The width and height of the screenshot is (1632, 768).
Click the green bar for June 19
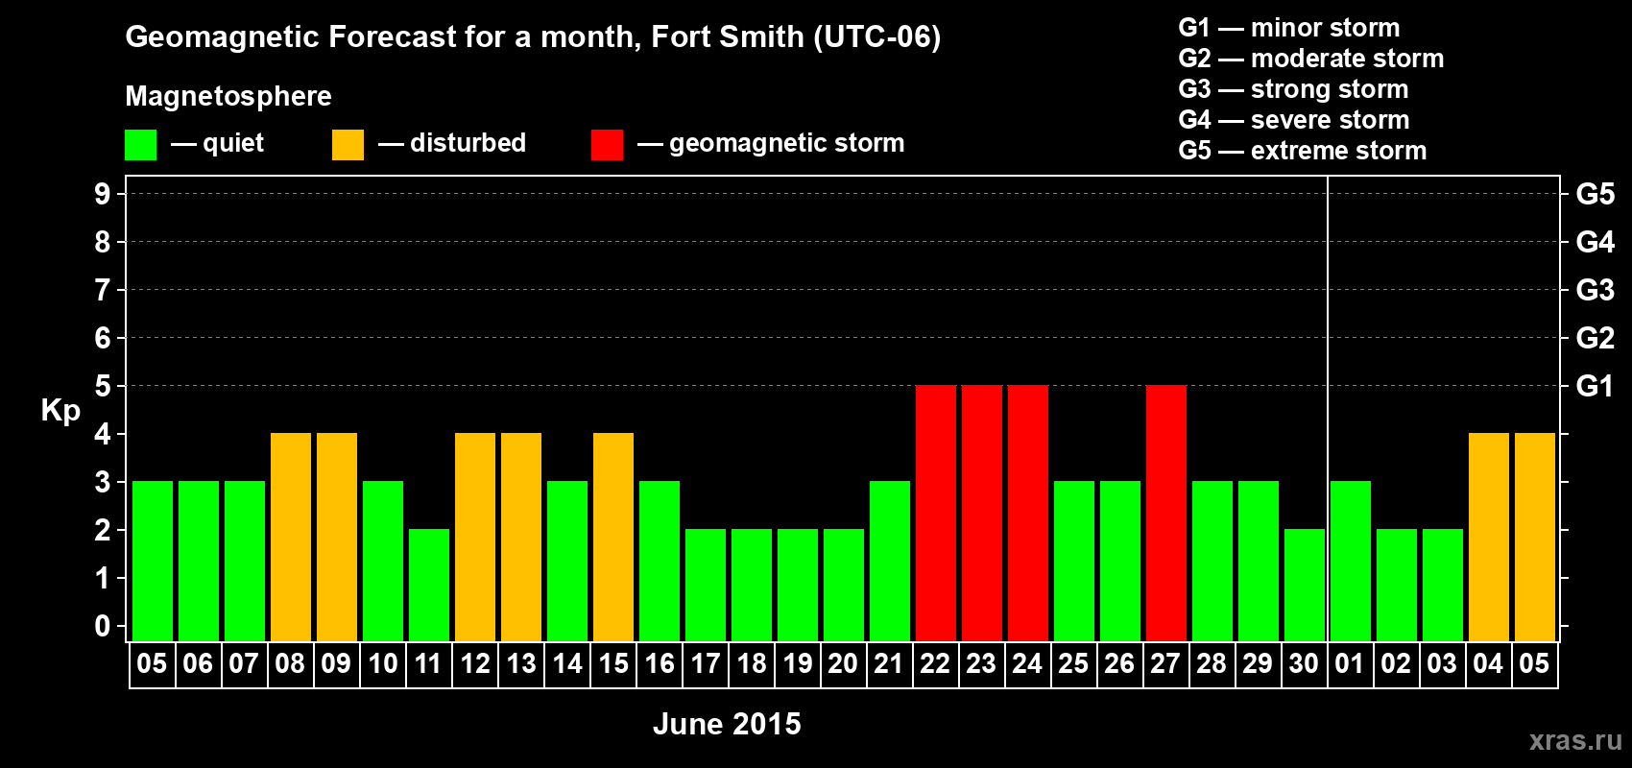coord(798,585)
